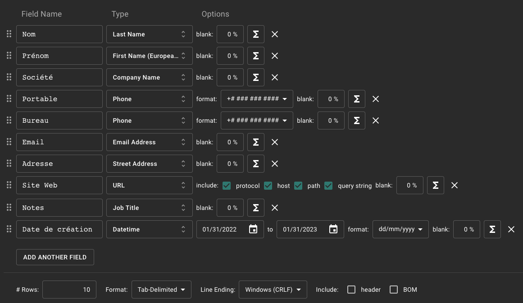
Task: Delete the Prénom field row
Action: pos(275,56)
